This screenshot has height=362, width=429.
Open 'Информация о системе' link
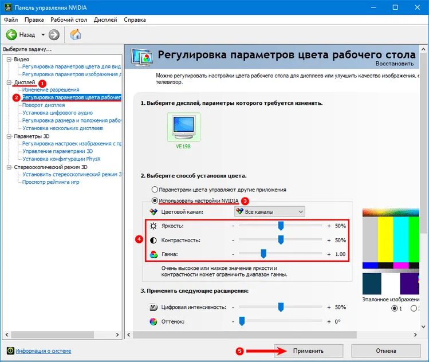43,351
